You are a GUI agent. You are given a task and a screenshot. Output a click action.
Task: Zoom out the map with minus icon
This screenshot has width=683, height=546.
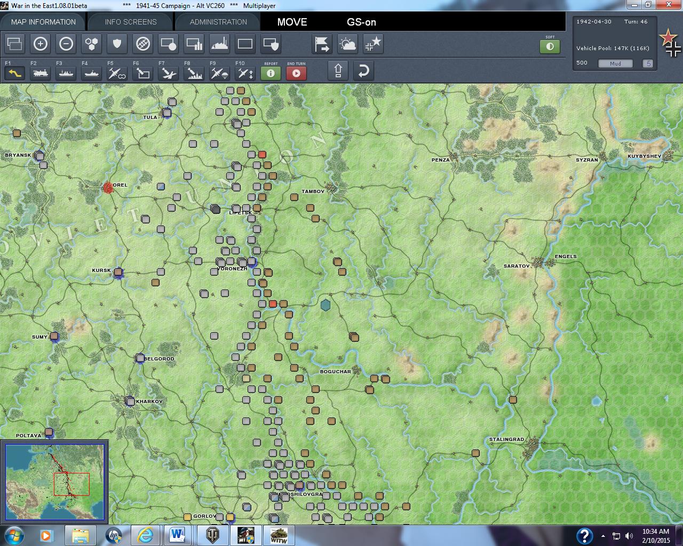66,44
